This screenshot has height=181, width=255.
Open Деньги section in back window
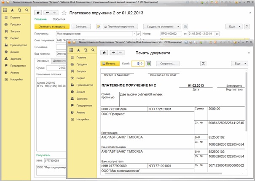point(14,52)
